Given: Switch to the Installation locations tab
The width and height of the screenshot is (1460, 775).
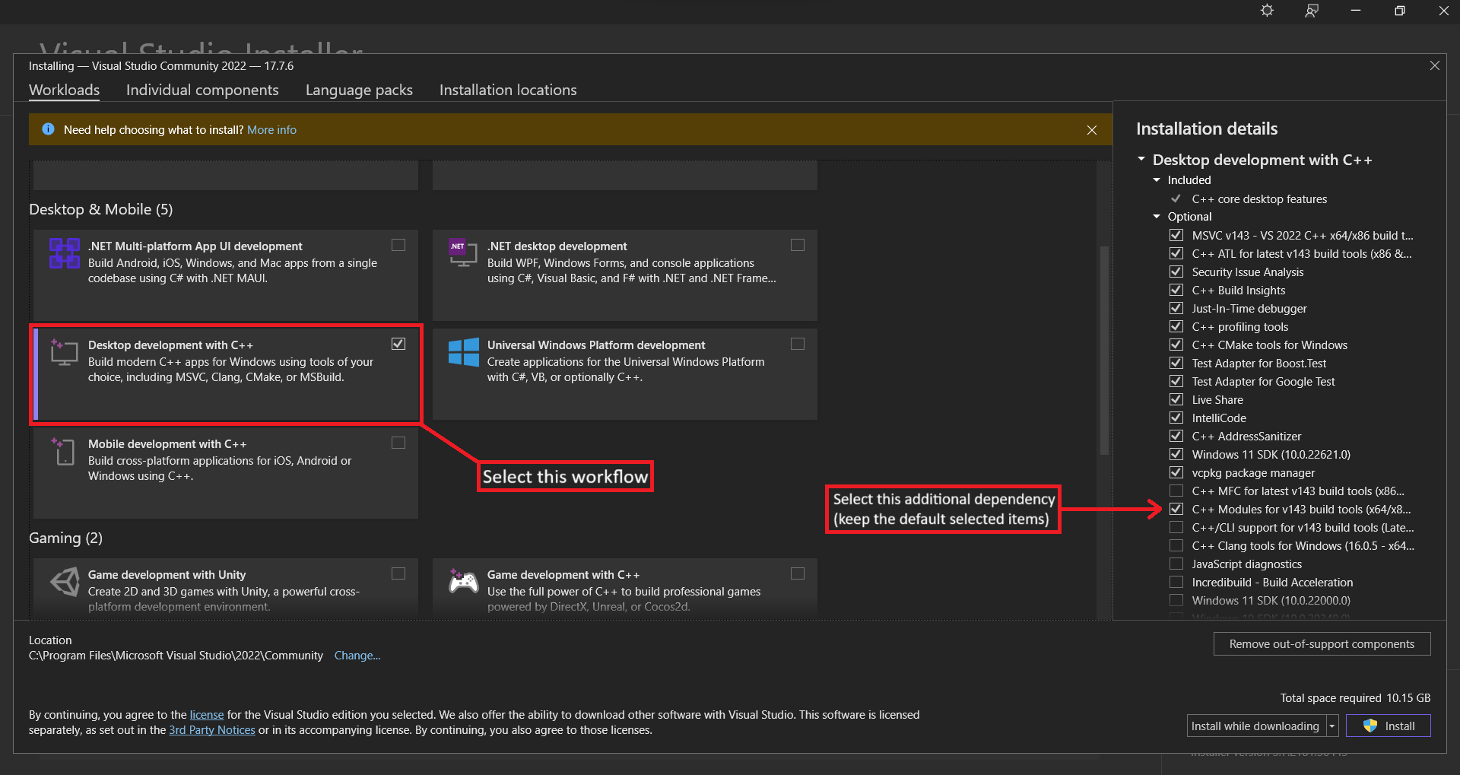Looking at the screenshot, I should tap(508, 91).
